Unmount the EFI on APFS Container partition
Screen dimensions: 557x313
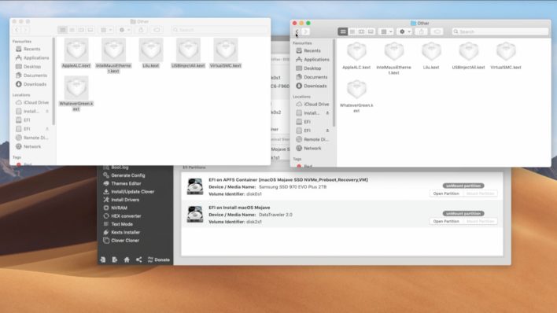point(463,186)
